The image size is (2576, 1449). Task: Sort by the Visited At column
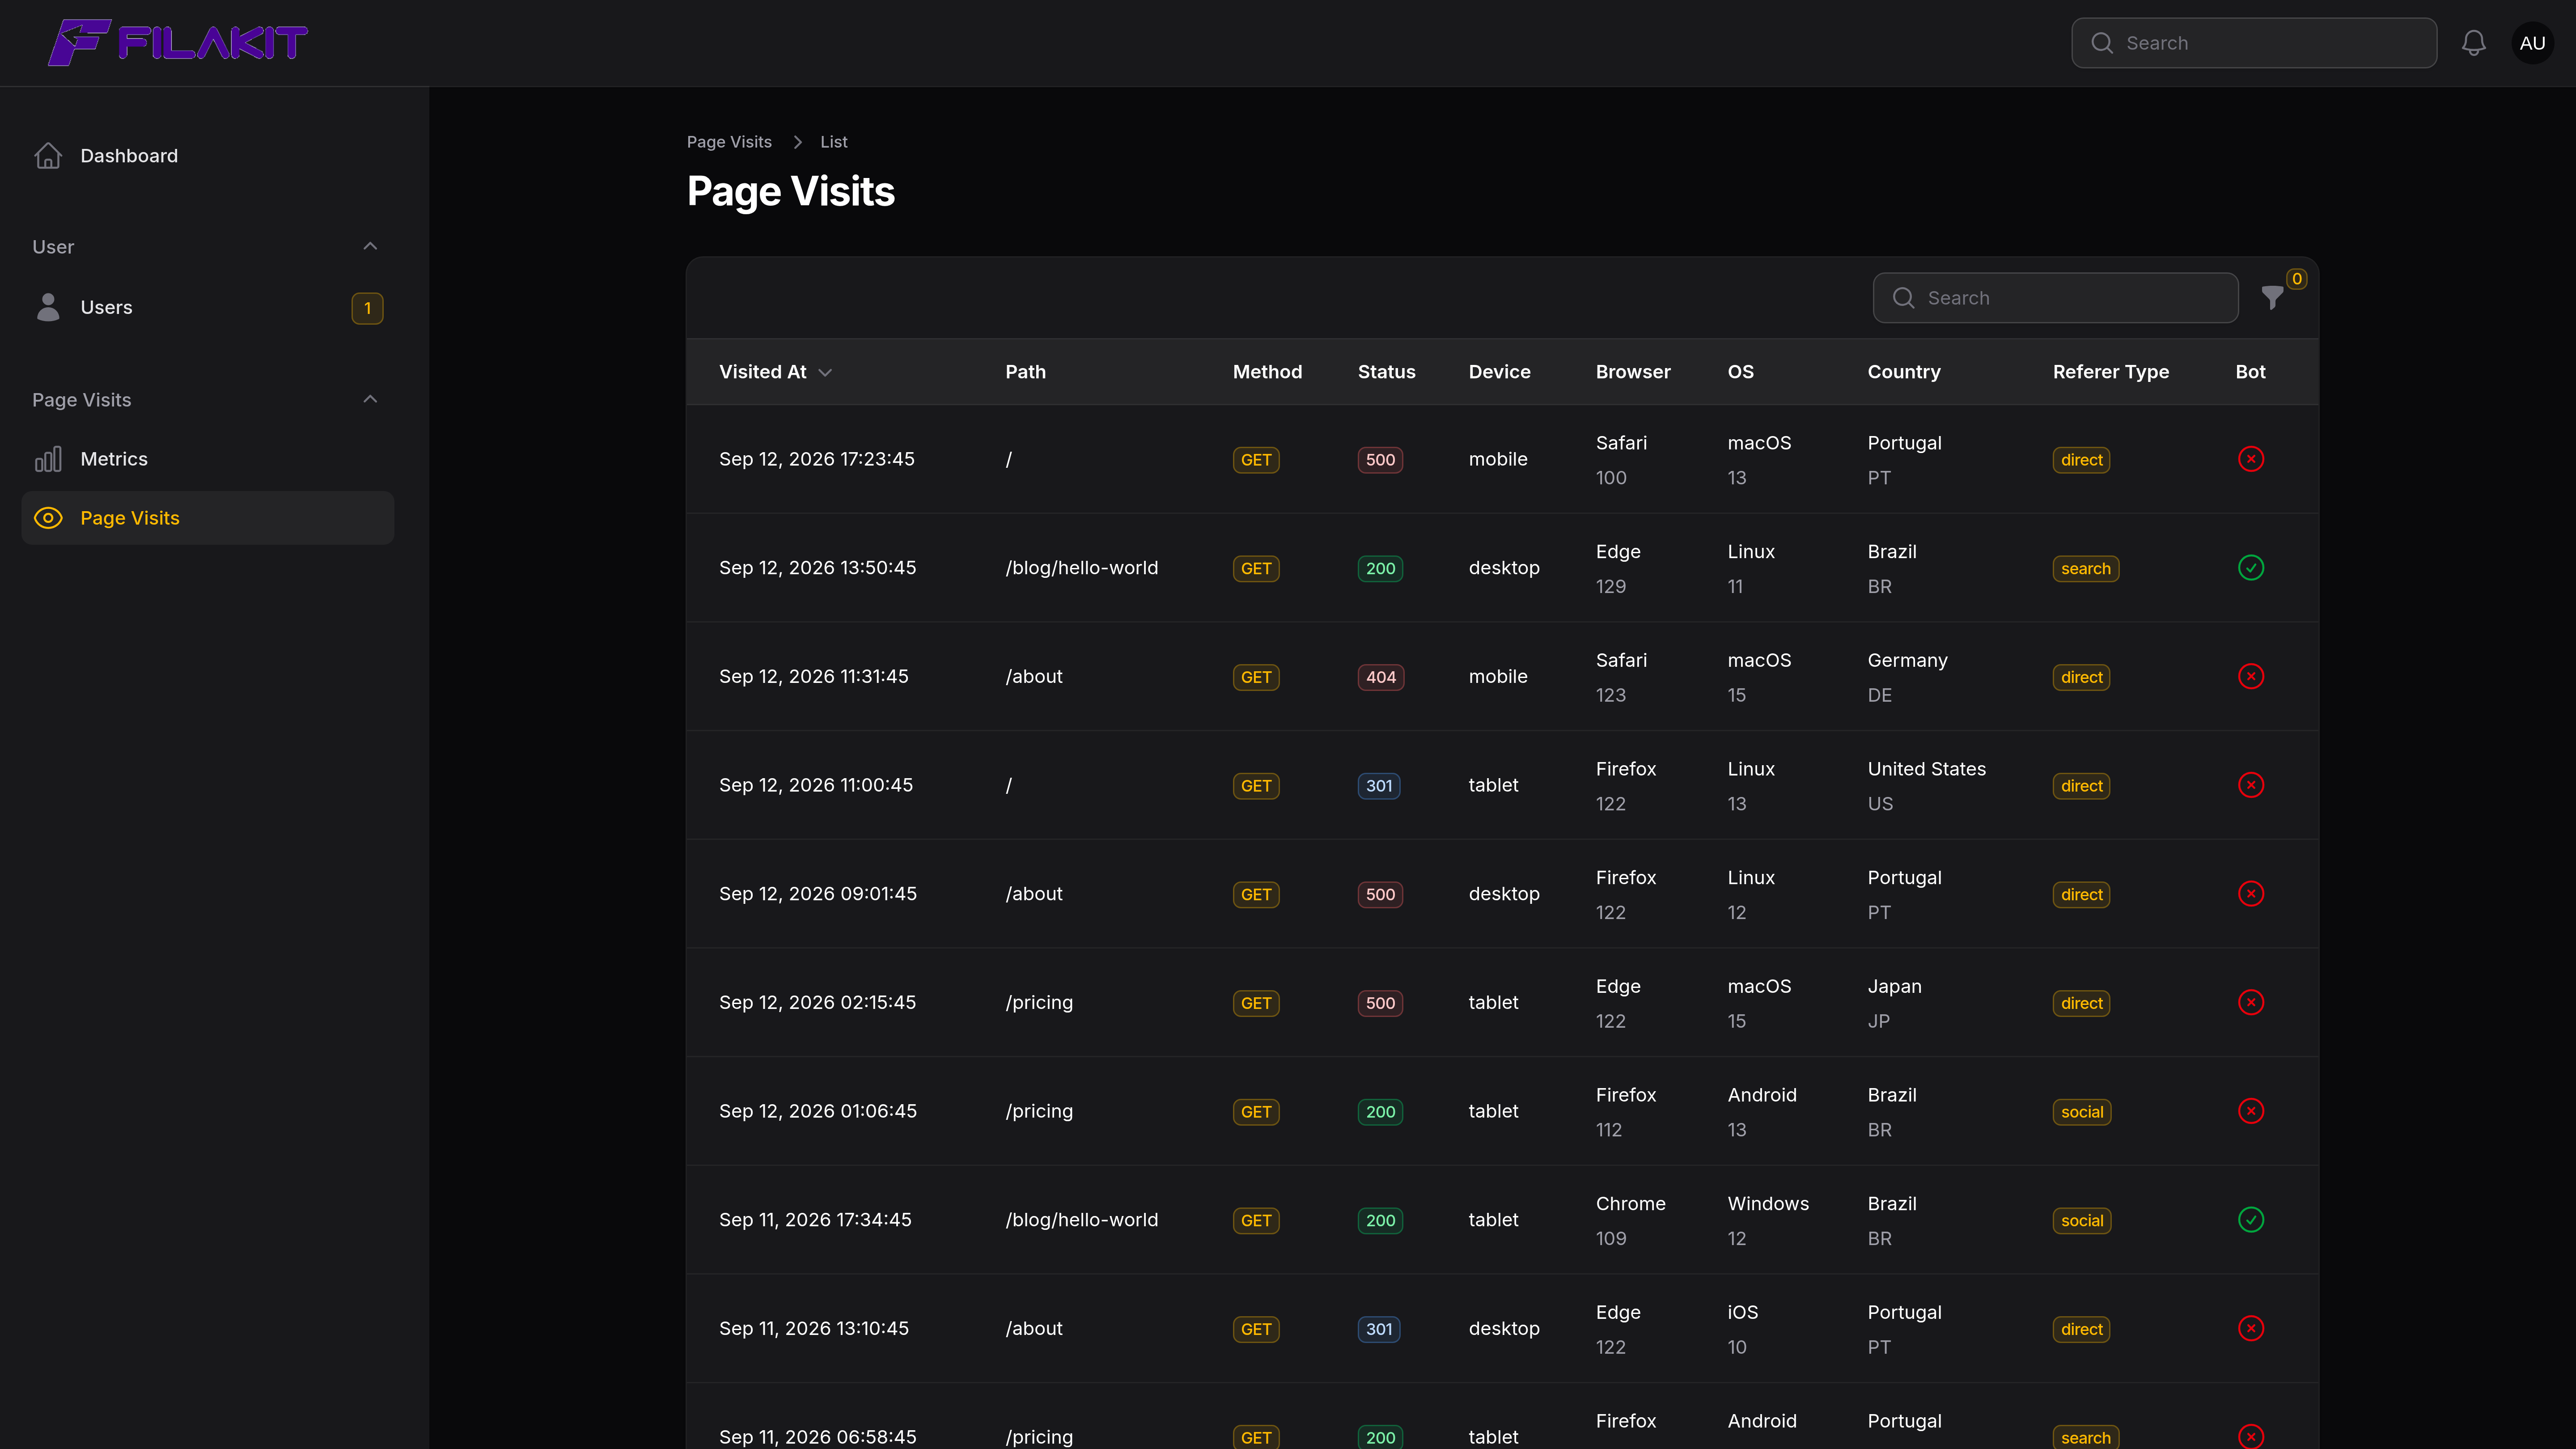pyautogui.click(x=775, y=372)
